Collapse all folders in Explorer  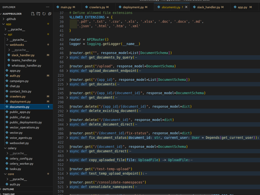point(50,14)
